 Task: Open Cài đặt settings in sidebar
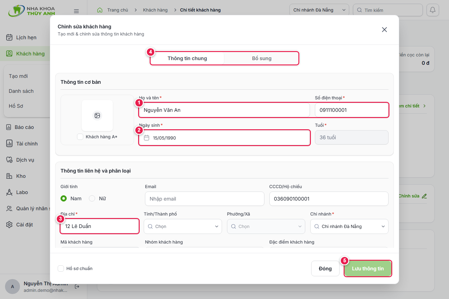[25, 225]
